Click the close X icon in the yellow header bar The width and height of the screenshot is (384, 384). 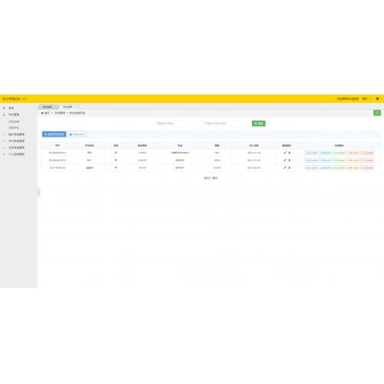coord(377,98)
